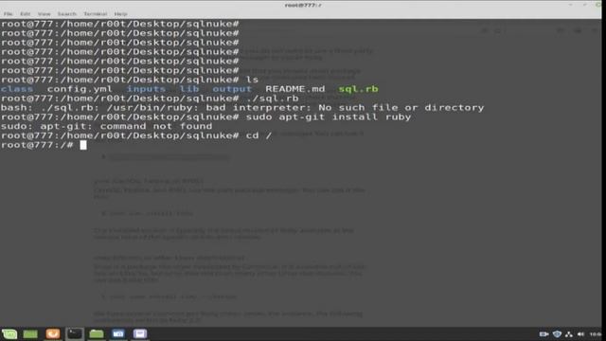Screen dimensions: 606x341
Task: Click the 'cd /' command text
Action: pos(258,135)
